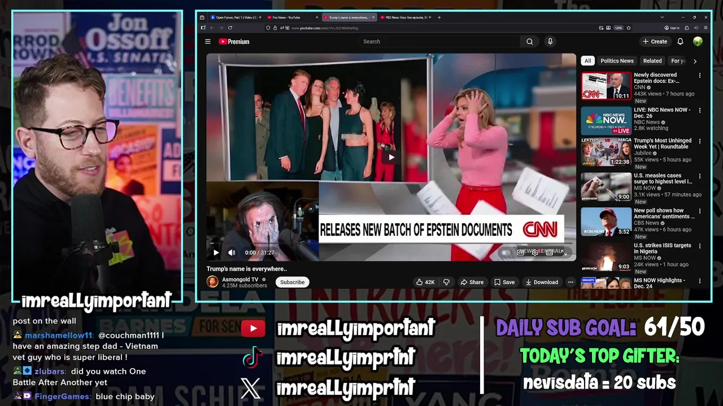Dislike the video
The height and width of the screenshot is (406, 723).
(x=446, y=282)
